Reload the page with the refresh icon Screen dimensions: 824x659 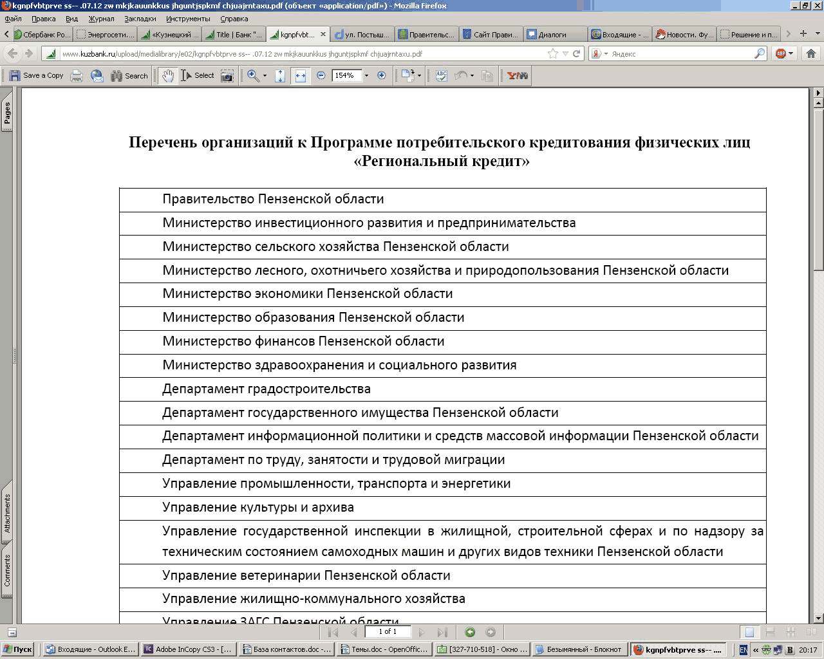click(577, 53)
